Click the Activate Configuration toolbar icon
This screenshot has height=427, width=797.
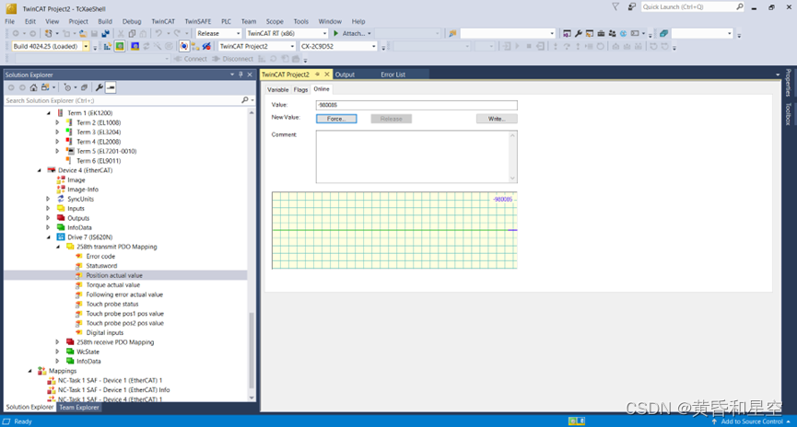(x=107, y=46)
